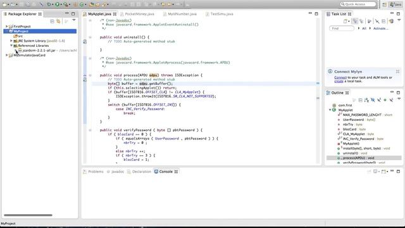Click the last yellow icon in Task List toolbar

pyautogui.click(x=391, y=21)
